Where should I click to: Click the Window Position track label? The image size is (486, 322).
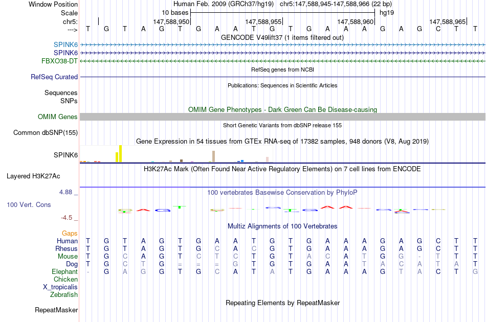[x=53, y=4]
